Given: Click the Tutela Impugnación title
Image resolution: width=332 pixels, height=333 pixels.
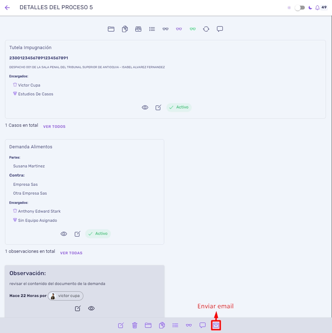Looking at the screenshot, I should coord(30,48).
